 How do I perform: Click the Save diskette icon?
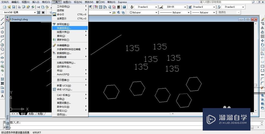[x=14, y=7]
